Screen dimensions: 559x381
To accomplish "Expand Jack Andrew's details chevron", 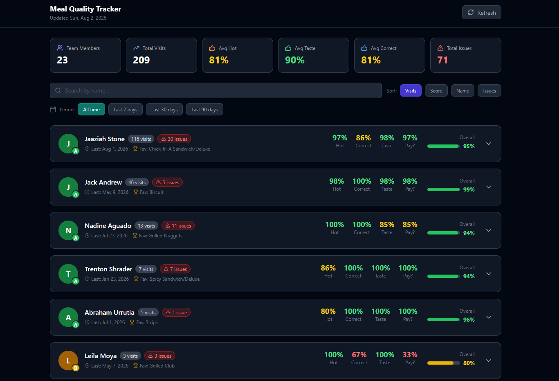I will pos(489,187).
